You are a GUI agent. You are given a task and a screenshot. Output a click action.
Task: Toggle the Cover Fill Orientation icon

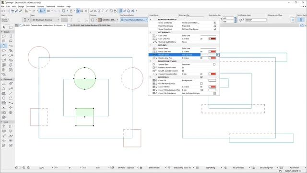(x=214, y=93)
